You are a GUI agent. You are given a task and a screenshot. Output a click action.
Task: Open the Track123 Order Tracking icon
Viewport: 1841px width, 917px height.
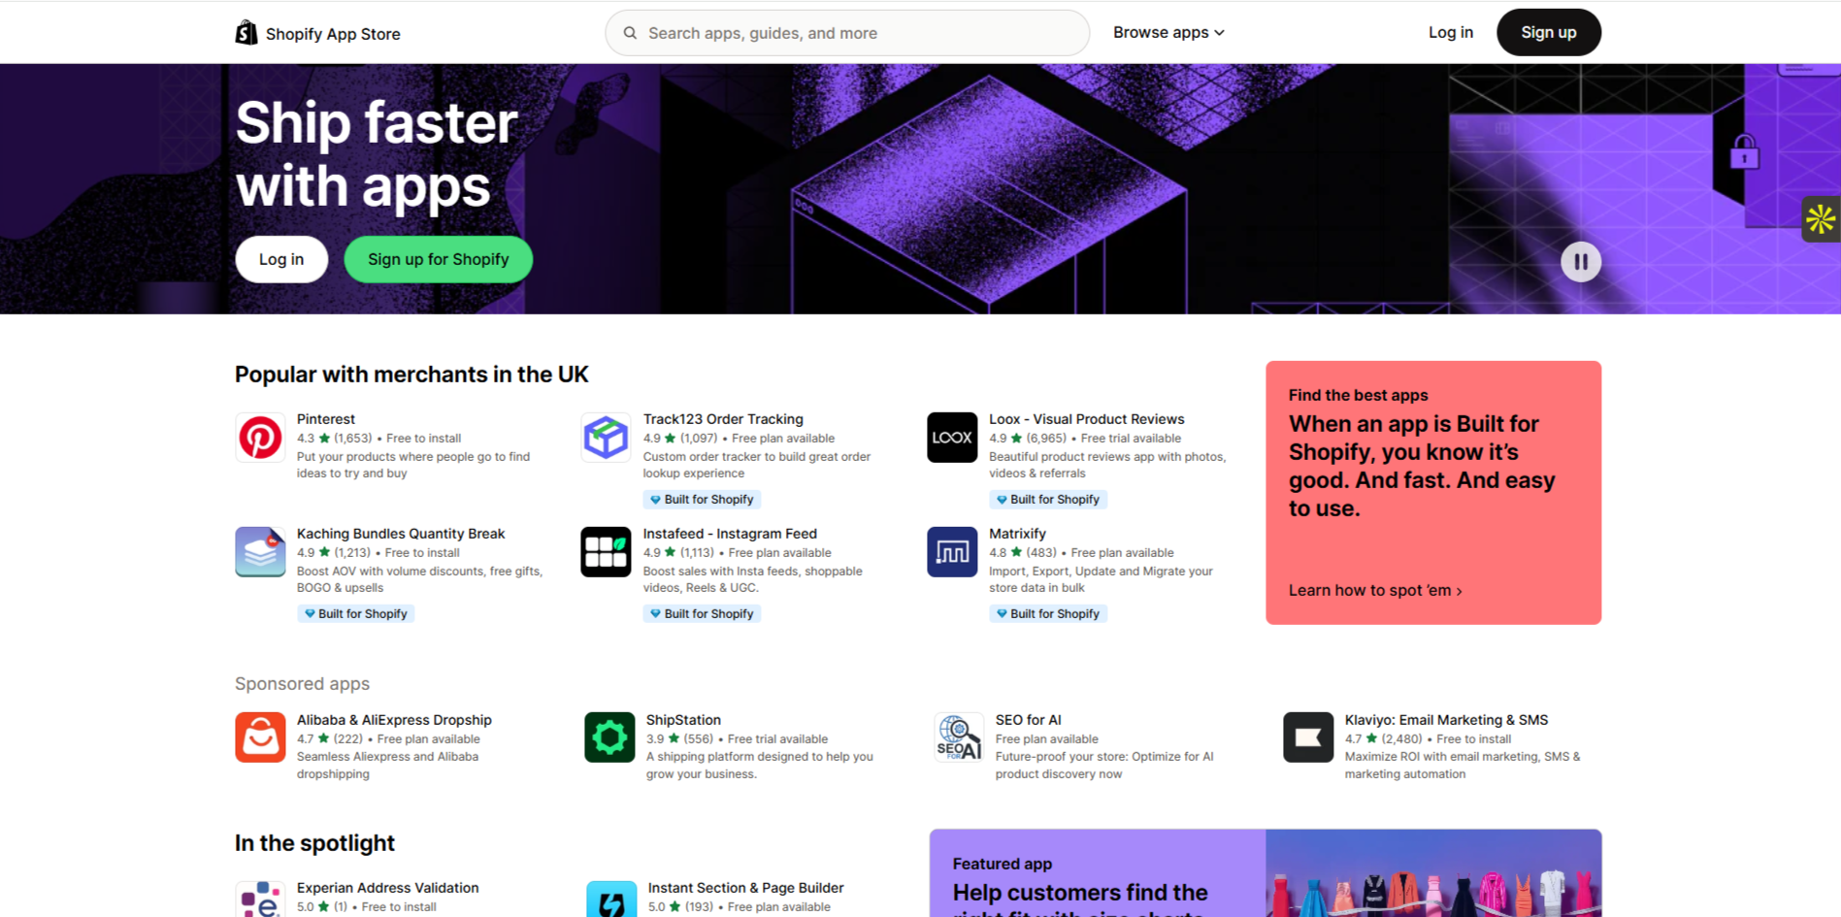[606, 438]
